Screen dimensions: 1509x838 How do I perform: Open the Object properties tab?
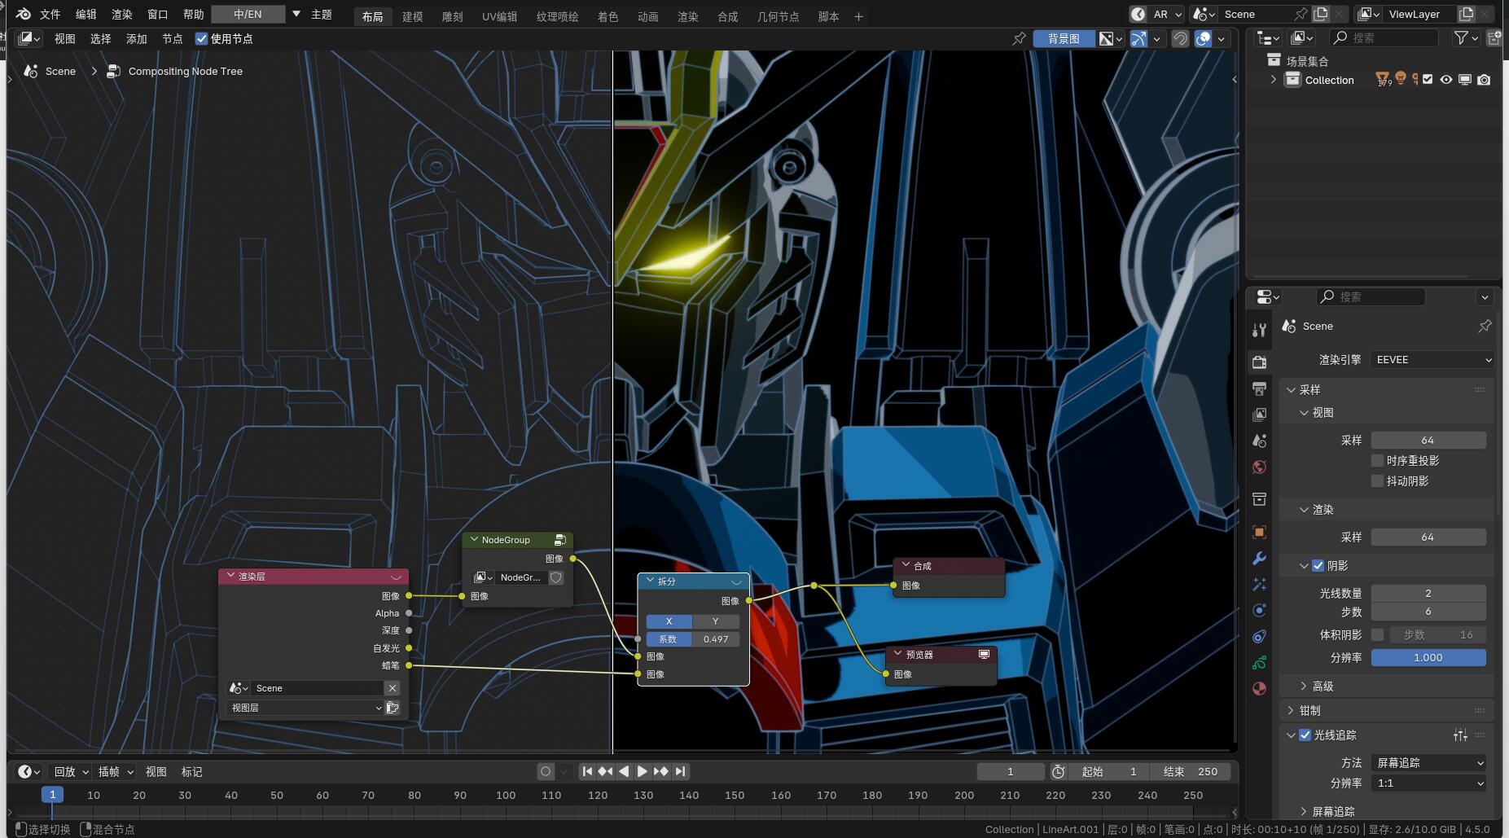(1259, 532)
